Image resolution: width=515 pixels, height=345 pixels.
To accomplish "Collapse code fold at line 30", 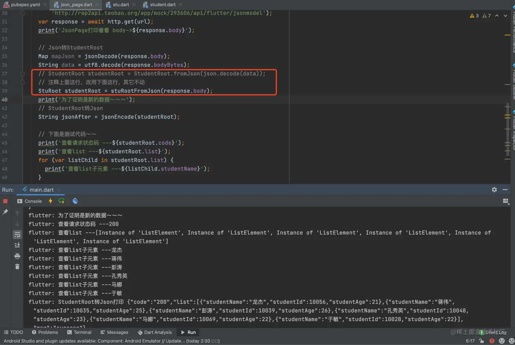I will (22, 13).
